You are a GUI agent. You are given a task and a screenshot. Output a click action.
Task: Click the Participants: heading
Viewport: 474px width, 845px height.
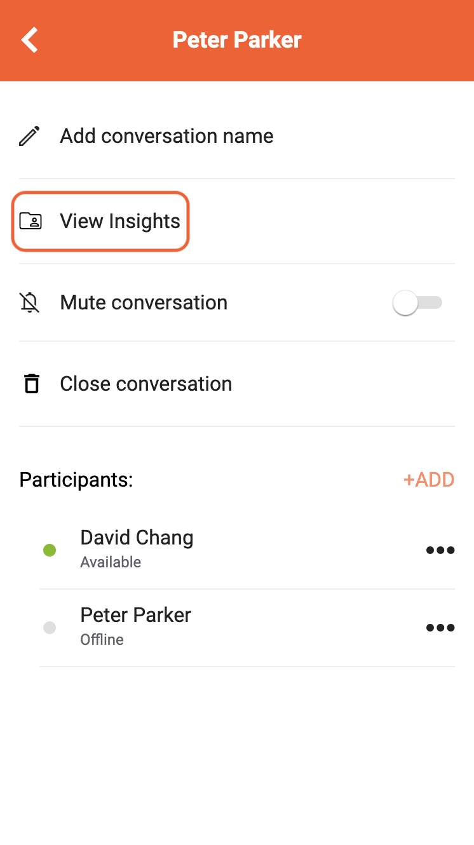pos(76,480)
